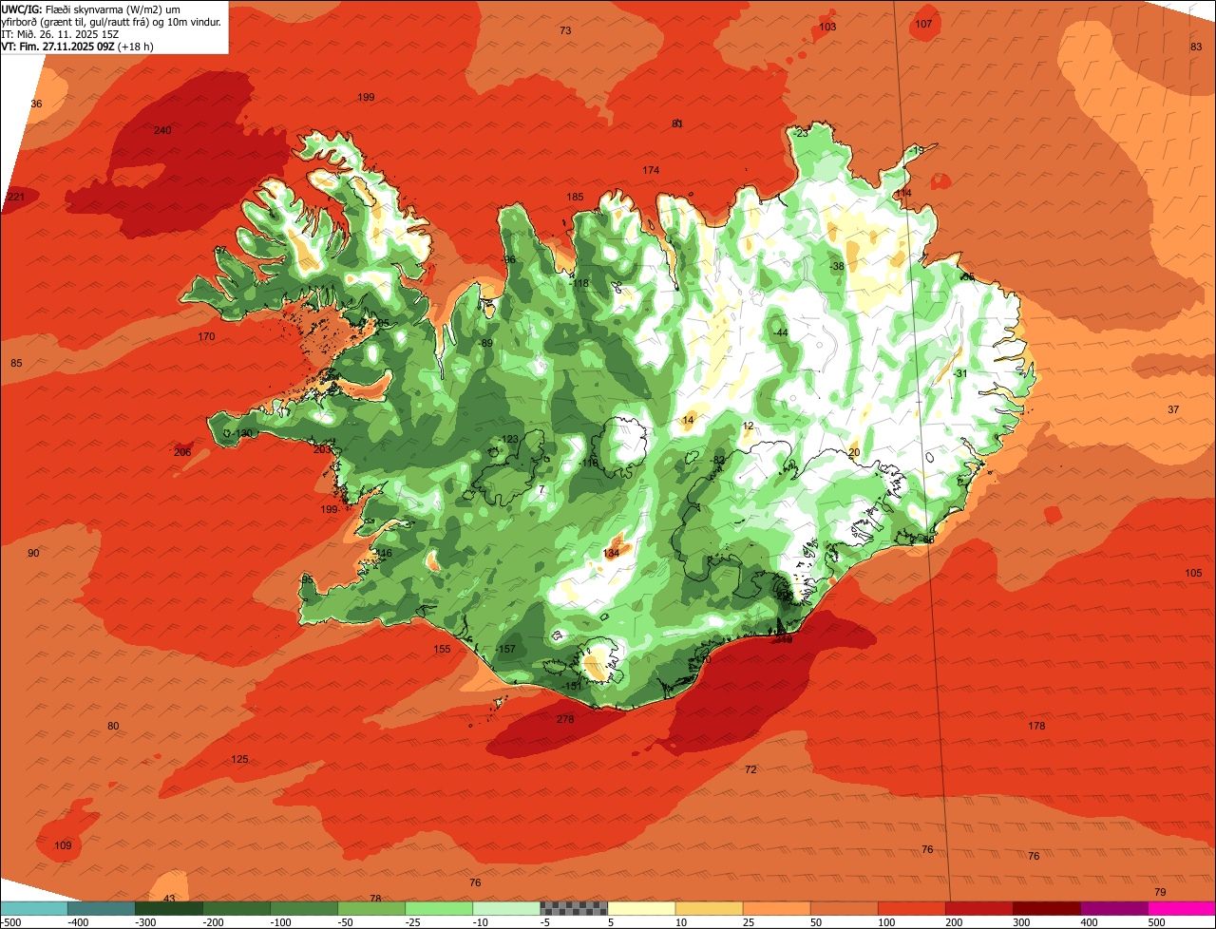The height and width of the screenshot is (929, 1216).
Task: Click the value 80 in the southwest sea
Action: 113,726
